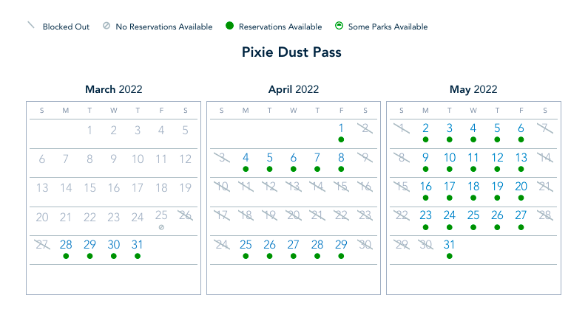Select March 29 on the calendar

89,244
